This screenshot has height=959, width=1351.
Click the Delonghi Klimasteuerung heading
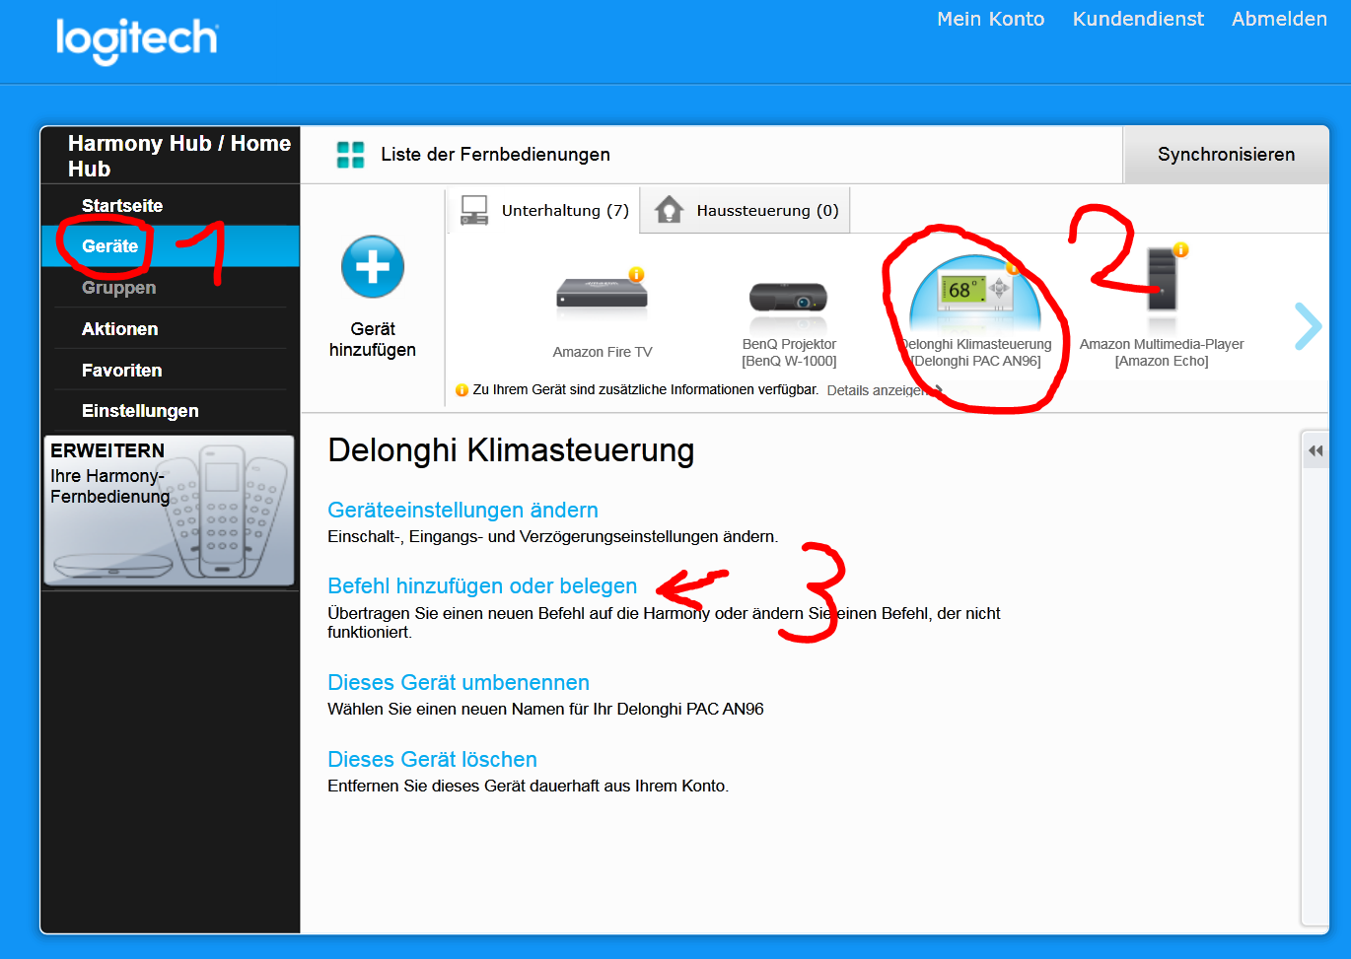pos(511,449)
